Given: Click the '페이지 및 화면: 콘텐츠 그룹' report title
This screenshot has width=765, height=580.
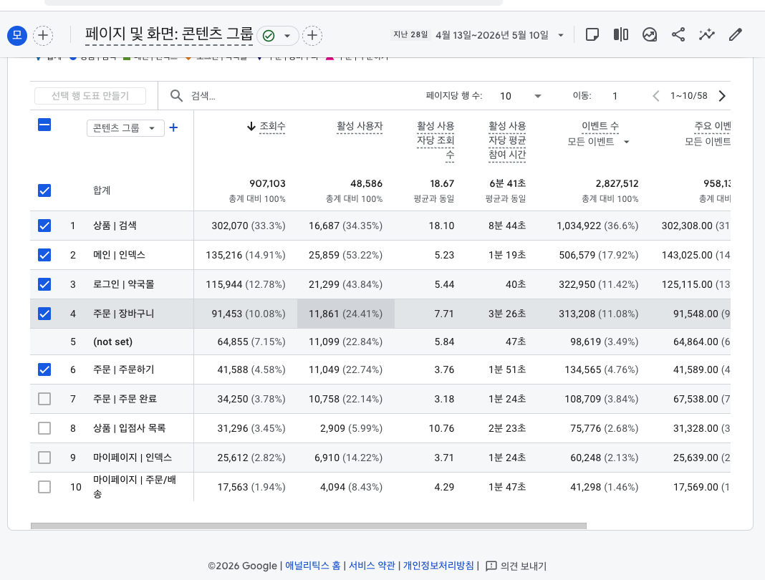Looking at the screenshot, I should coord(169,34).
